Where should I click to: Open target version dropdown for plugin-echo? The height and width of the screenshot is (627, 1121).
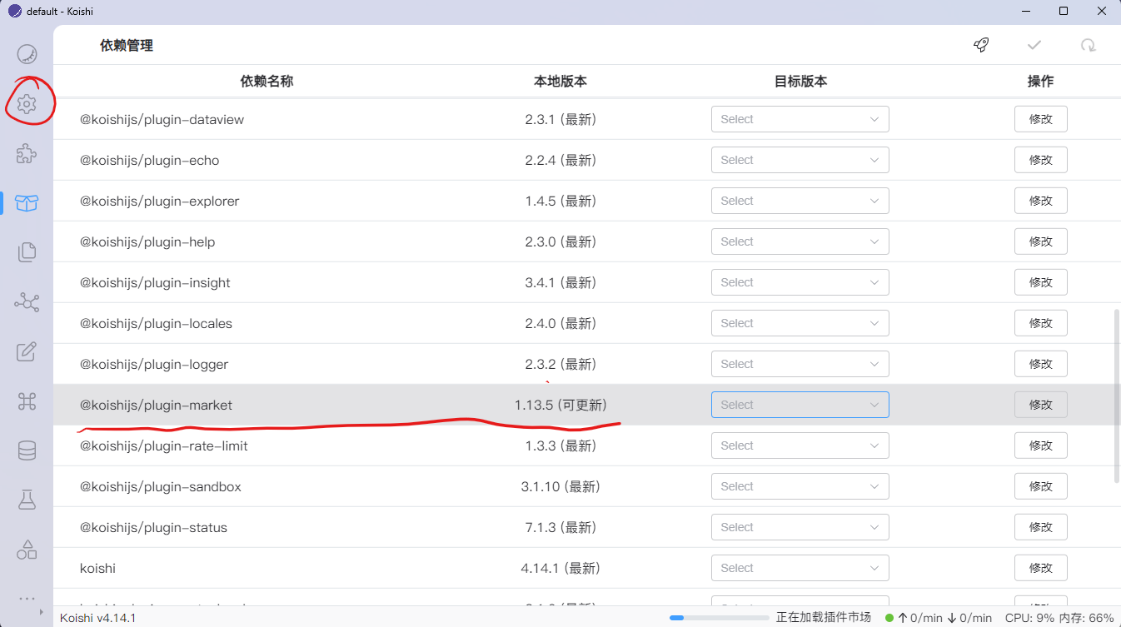click(x=800, y=160)
